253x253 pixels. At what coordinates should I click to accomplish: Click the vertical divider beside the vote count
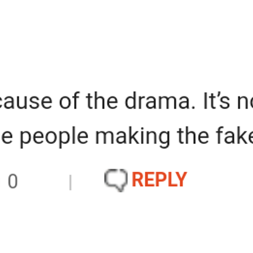pyautogui.click(x=70, y=182)
